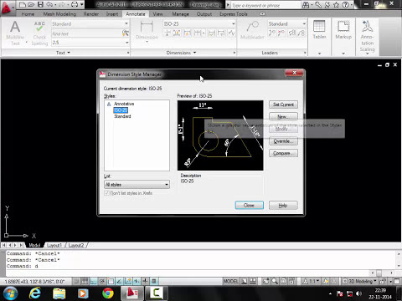Click the dialog Help button
The image size is (402, 301).
click(283, 205)
